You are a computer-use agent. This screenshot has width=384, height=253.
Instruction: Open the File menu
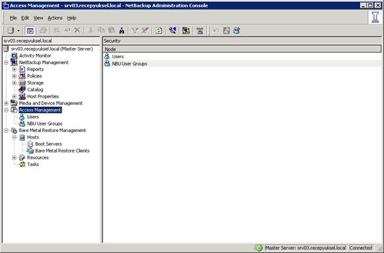pyautogui.click(x=13, y=18)
